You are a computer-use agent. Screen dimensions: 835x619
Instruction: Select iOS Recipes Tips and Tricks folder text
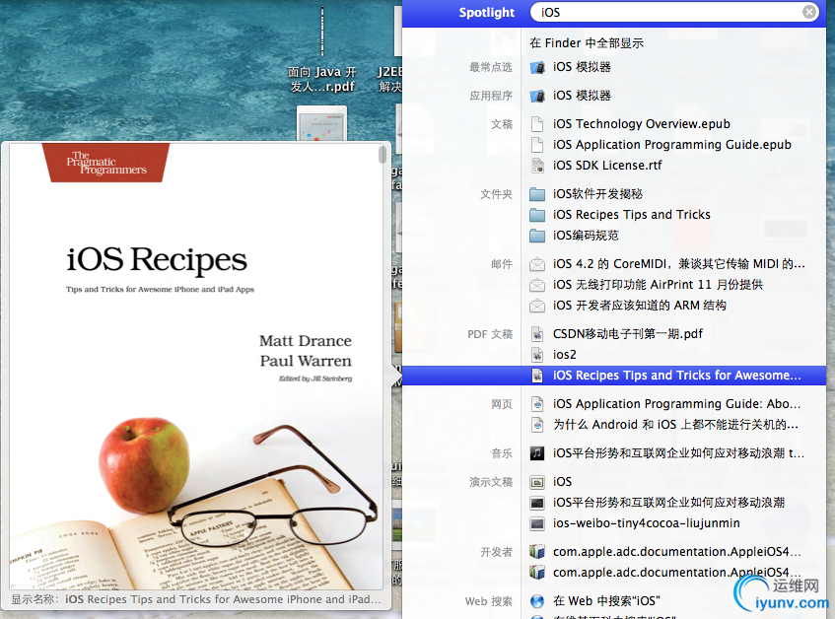point(632,215)
